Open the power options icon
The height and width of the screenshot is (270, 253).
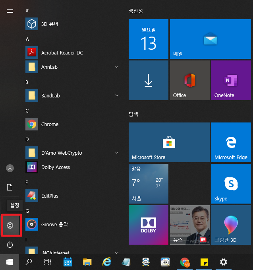[10, 245]
